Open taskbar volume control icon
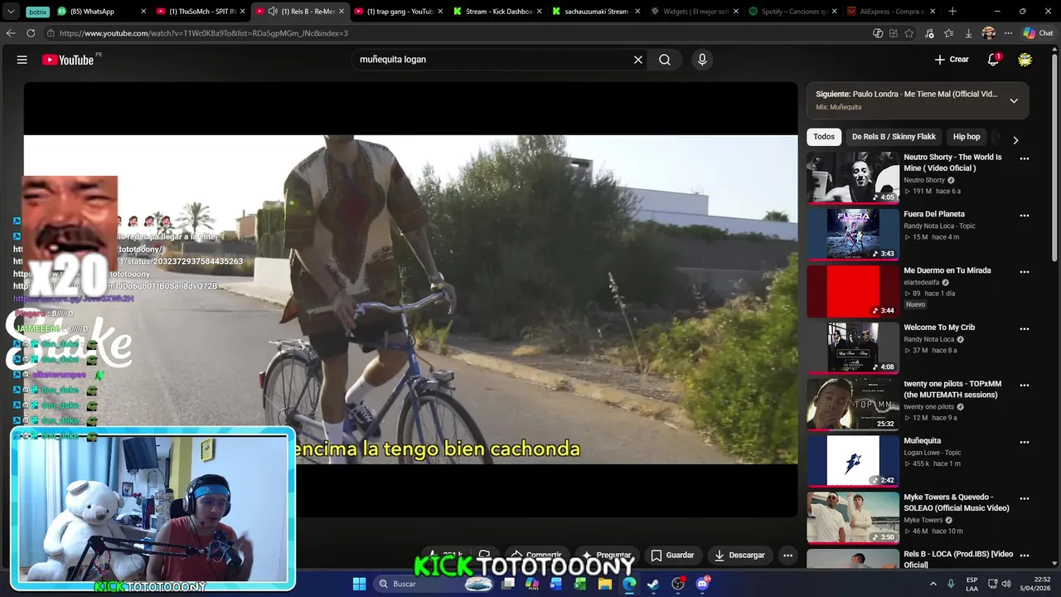Image resolution: width=1061 pixels, height=597 pixels. (1005, 584)
